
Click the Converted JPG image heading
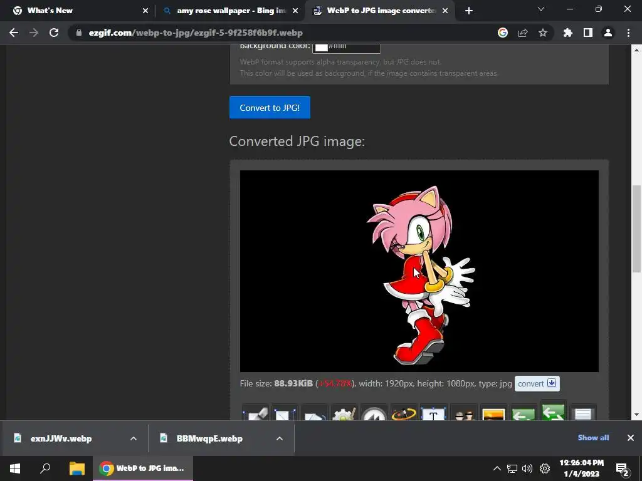point(297,141)
